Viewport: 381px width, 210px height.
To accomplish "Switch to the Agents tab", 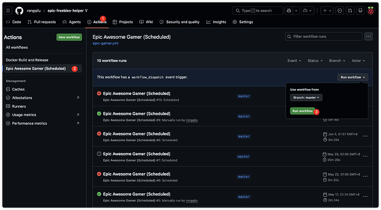I will coord(72,22).
